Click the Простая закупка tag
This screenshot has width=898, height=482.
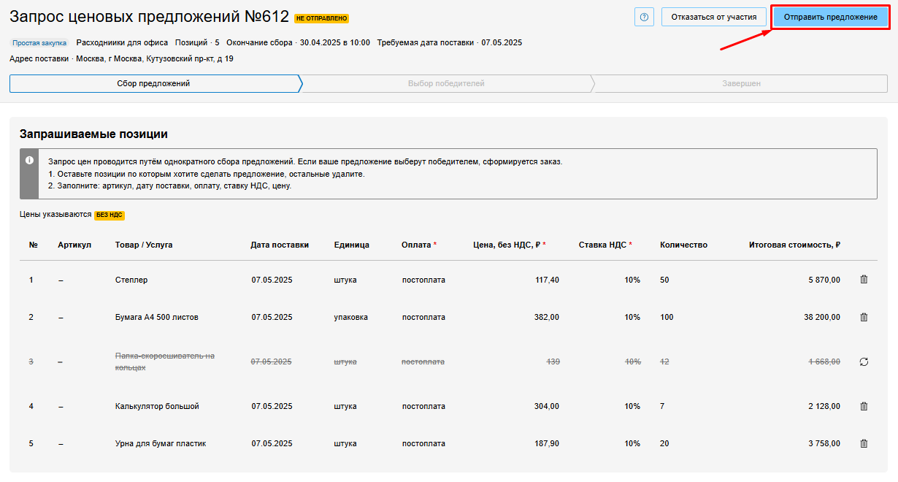coord(39,43)
